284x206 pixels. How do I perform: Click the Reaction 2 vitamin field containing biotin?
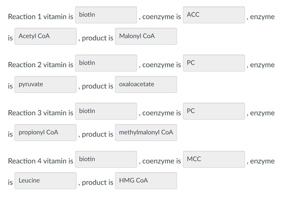pyautogui.click(x=106, y=63)
